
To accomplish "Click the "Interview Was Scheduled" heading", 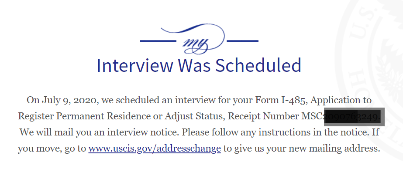I will pos(199,65).
